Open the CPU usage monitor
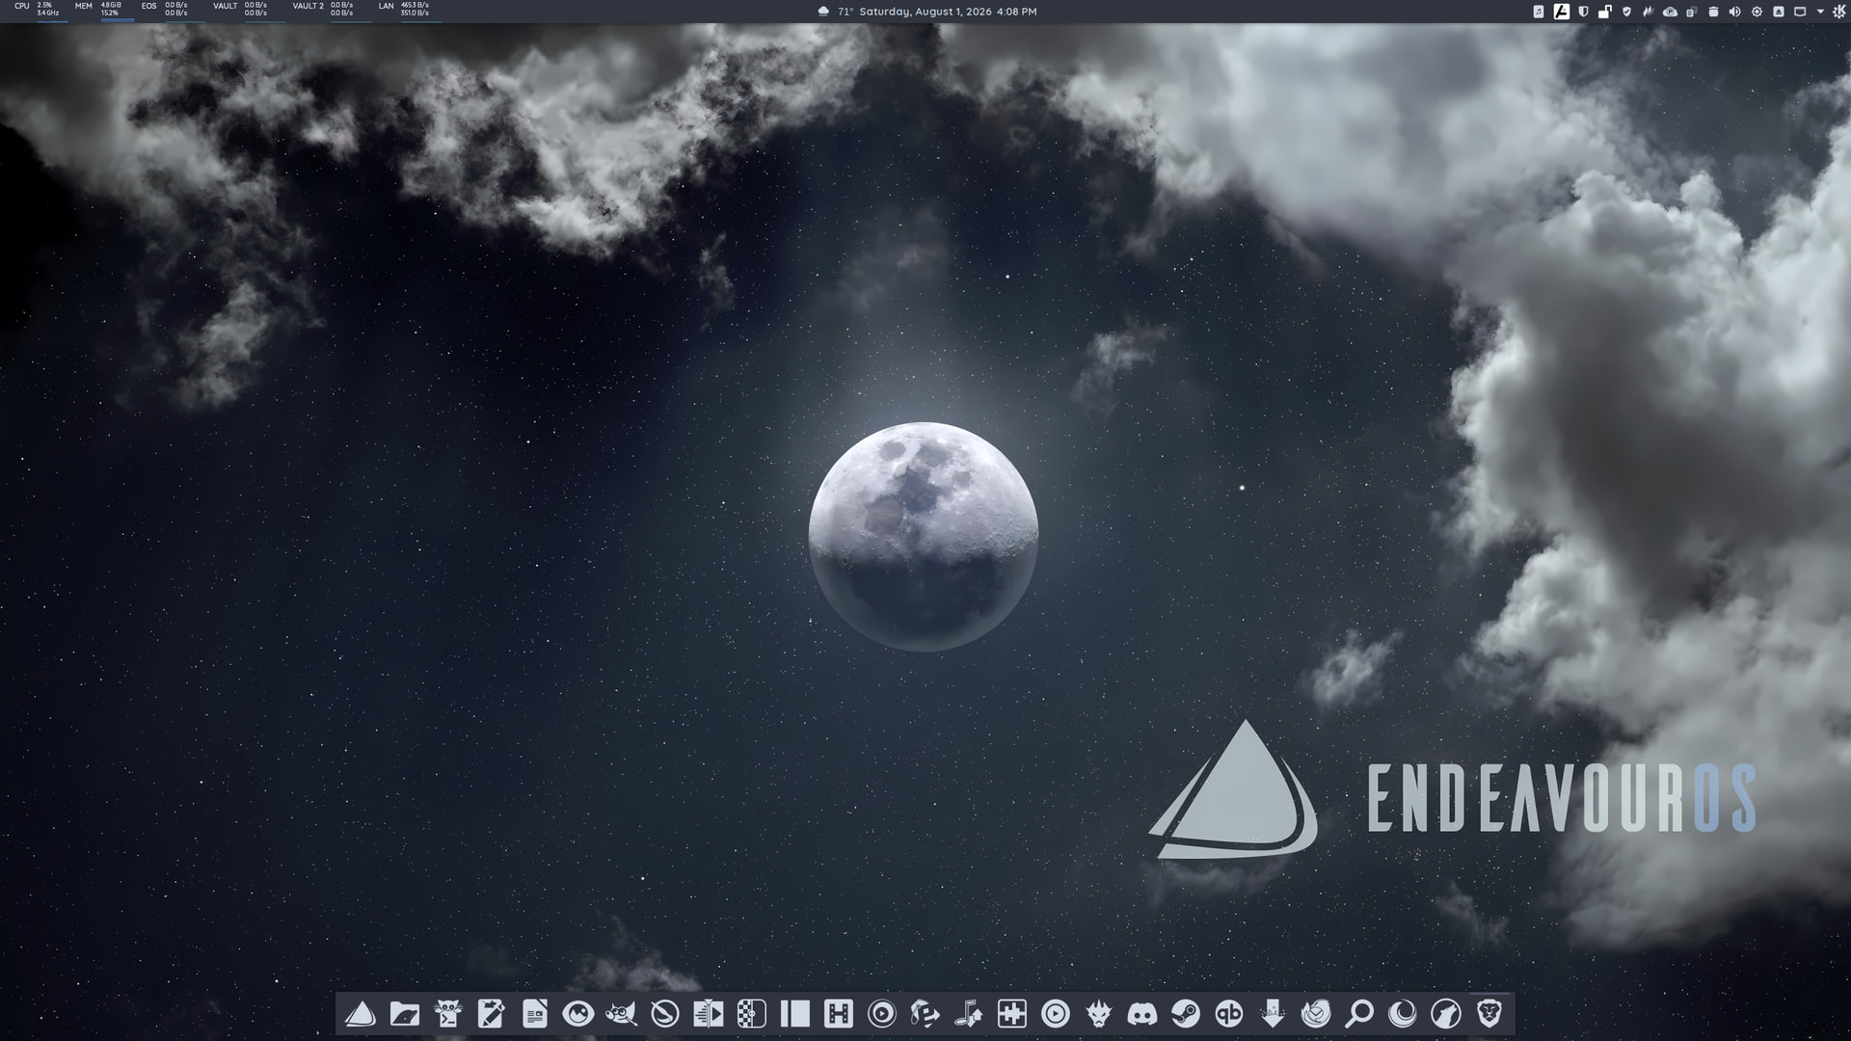This screenshot has width=1851, height=1041. pos(39,11)
